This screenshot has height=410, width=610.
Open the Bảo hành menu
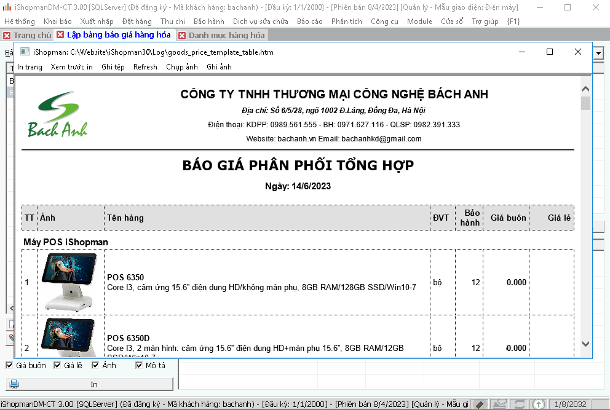click(209, 22)
